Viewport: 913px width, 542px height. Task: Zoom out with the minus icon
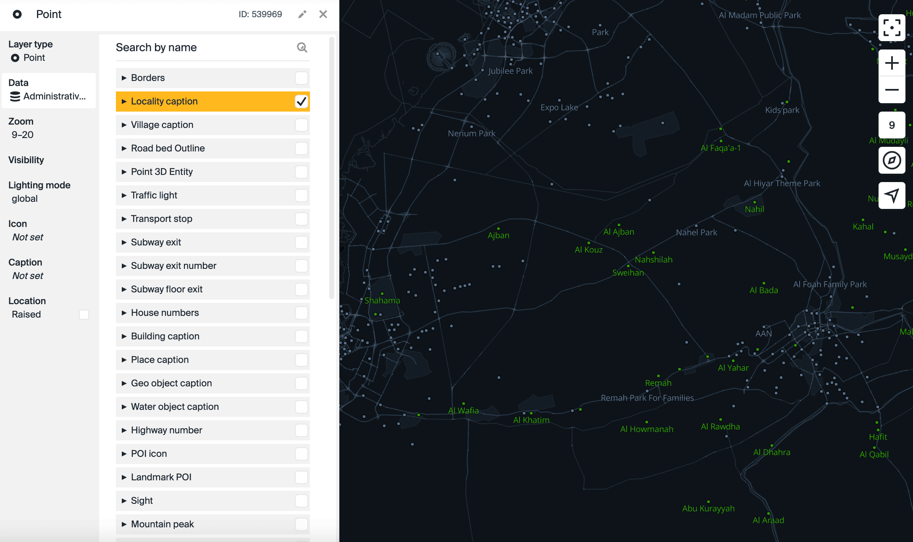pyautogui.click(x=892, y=90)
